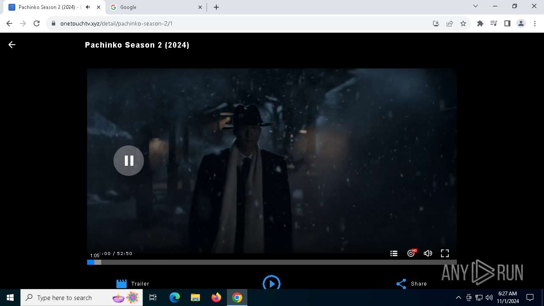Open the tab search dropdown
The width and height of the screenshot is (544, 306).
[x=476, y=6]
